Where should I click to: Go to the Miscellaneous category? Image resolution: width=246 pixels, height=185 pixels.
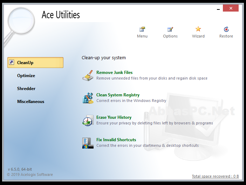coord(31,102)
